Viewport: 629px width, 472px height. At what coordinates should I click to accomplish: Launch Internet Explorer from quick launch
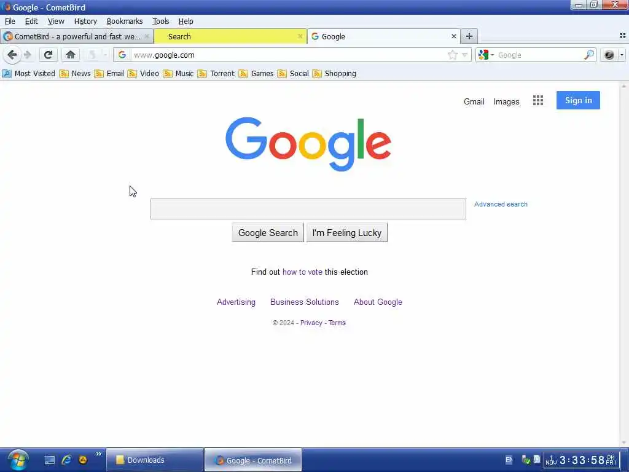(66, 460)
